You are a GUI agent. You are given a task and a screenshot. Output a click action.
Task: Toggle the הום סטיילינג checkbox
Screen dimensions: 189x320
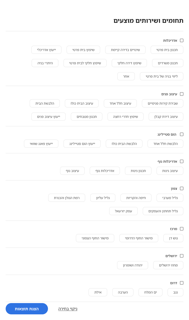(182, 134)
